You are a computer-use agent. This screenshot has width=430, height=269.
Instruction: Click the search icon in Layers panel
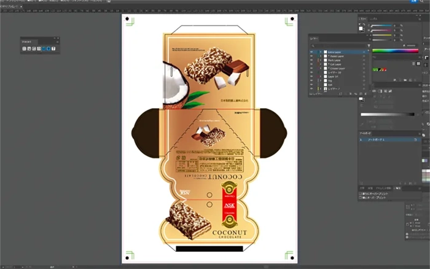coord(313,45)
